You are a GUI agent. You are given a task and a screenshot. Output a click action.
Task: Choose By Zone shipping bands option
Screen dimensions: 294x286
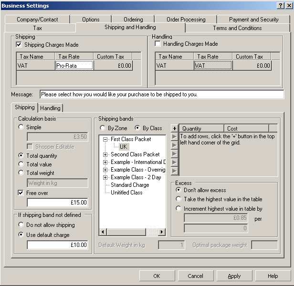[x=103, y=128]
